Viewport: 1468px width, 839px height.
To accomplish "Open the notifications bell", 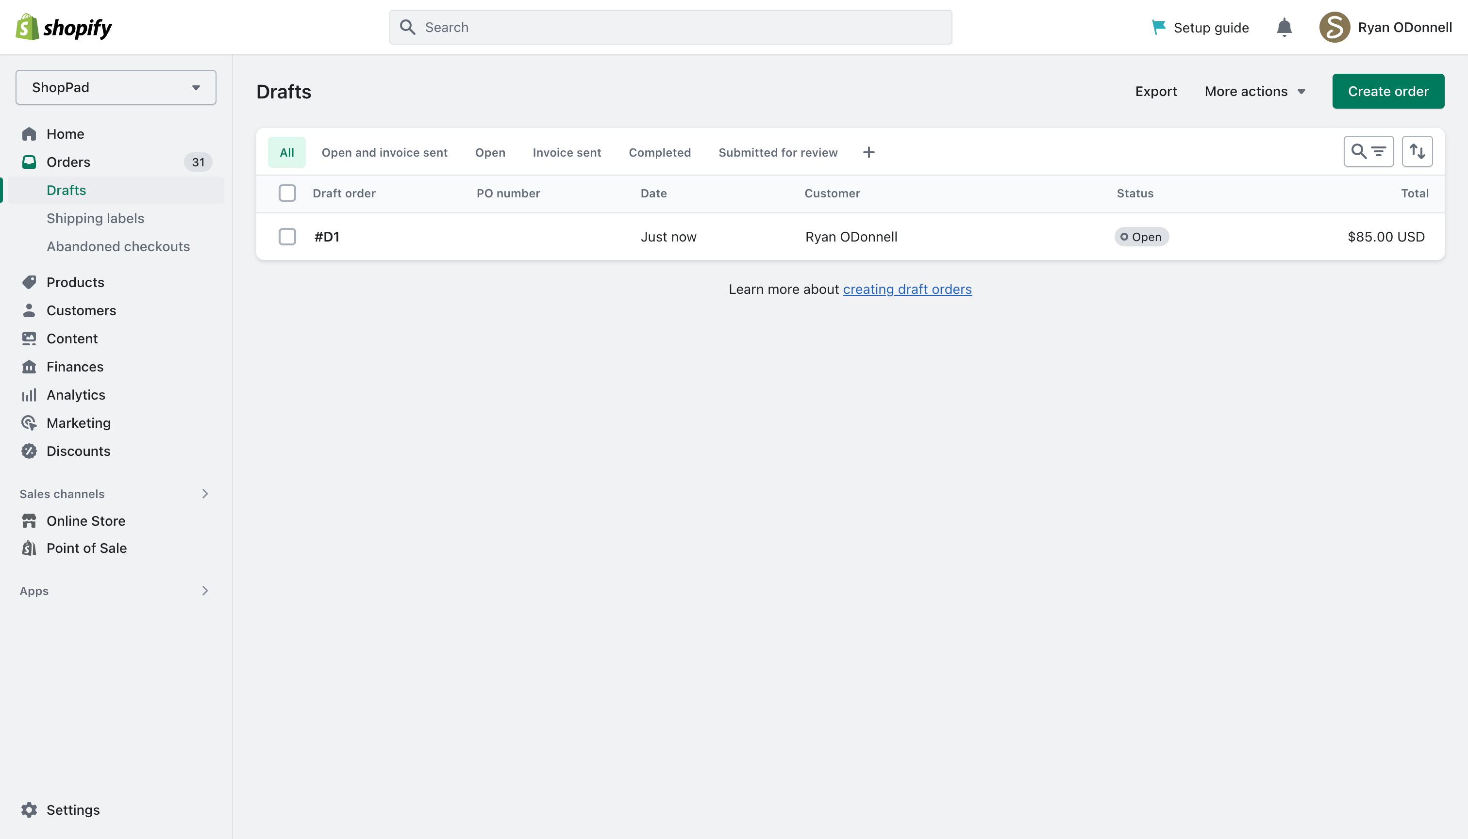I will [x=1284, y=27].
